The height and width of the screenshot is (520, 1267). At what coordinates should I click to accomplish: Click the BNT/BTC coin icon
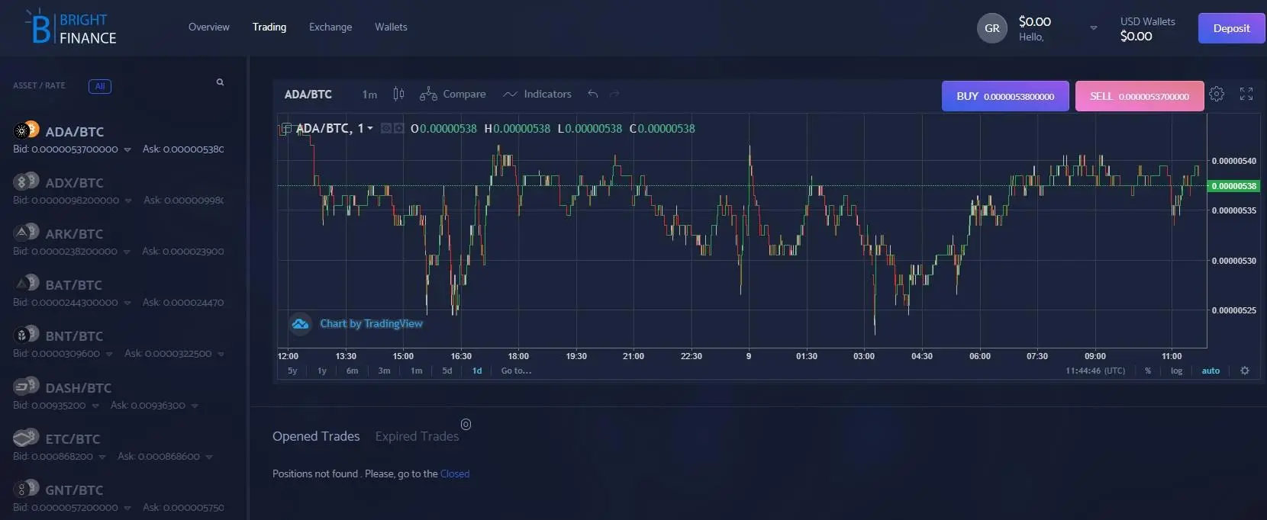(x=27, y=334)
